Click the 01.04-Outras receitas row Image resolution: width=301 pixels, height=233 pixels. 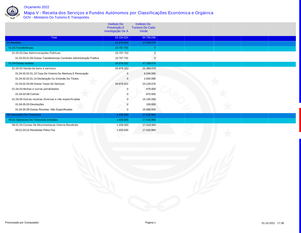tap(21, 63)
